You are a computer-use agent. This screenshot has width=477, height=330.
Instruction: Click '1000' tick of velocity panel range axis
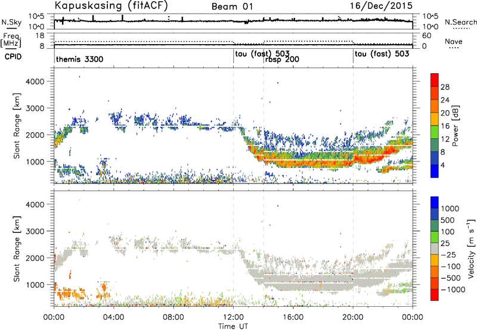coord(35,285)
